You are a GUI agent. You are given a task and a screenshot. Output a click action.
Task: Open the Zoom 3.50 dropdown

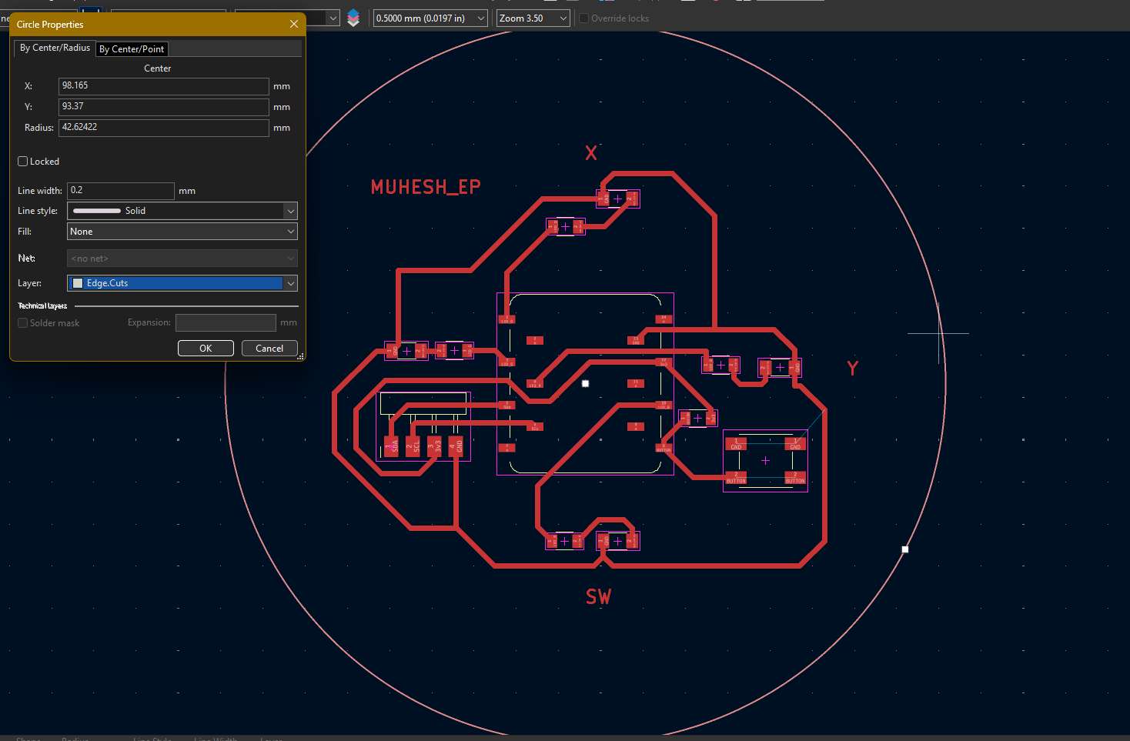click(533, 18)
